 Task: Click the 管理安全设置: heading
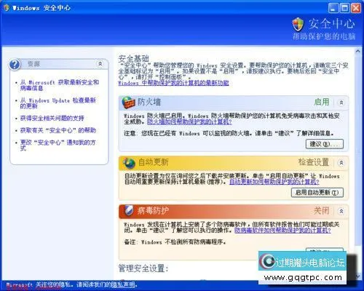[x=143, y=268]
